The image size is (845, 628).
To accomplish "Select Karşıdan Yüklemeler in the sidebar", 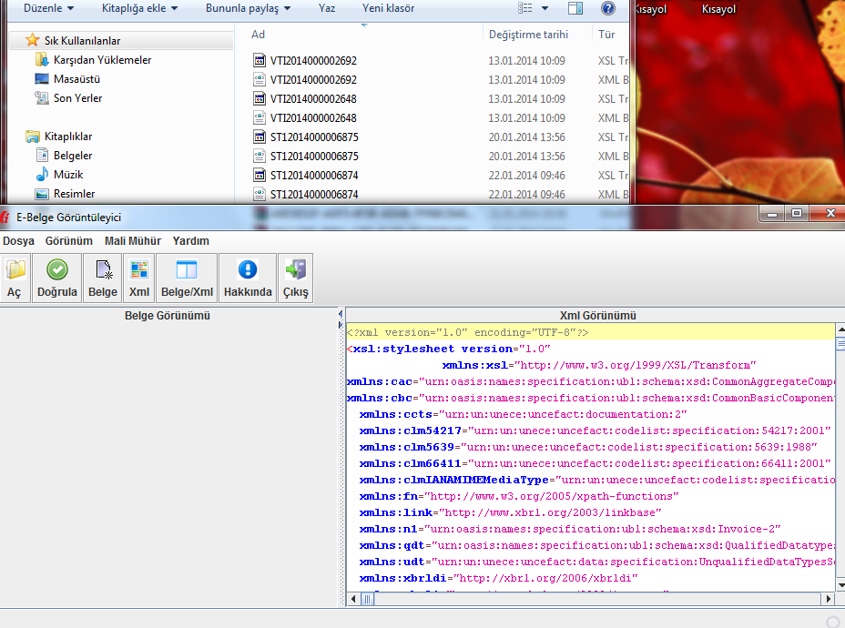I will pyautogui.click(x=102, y=60).
